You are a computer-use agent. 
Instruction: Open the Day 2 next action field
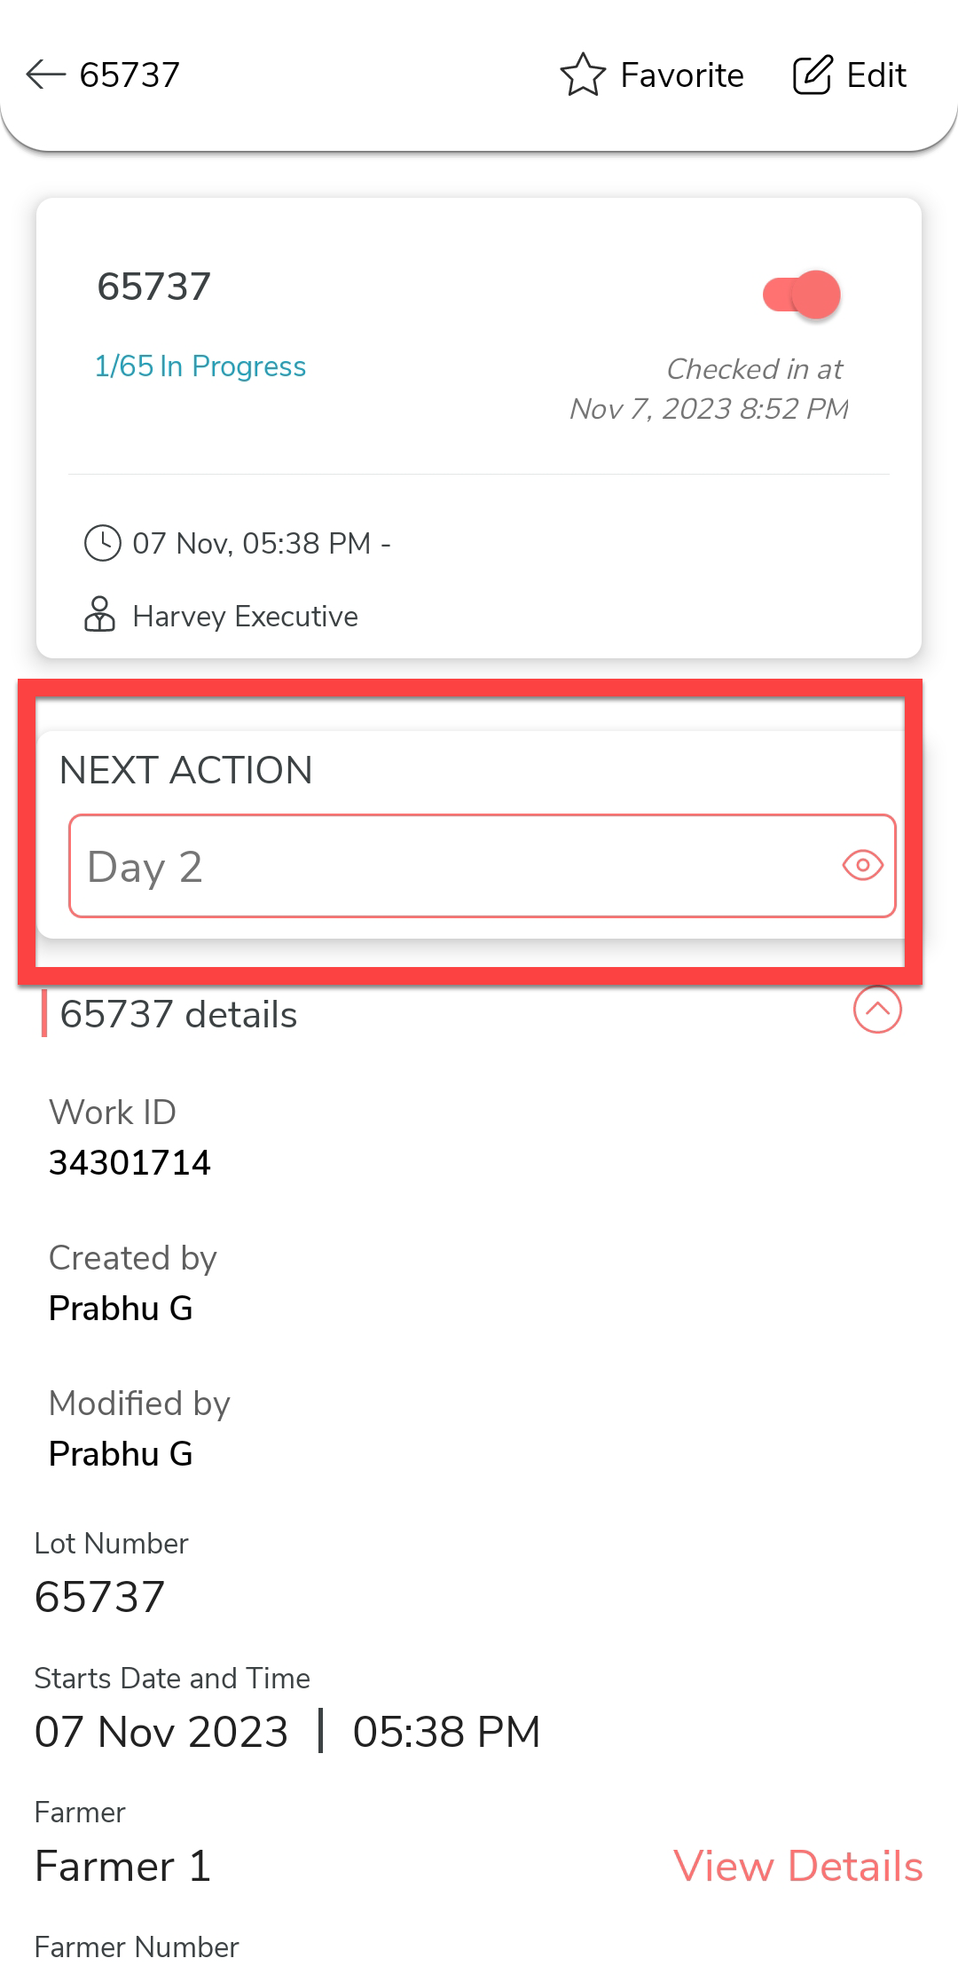[x=444, y=866]
